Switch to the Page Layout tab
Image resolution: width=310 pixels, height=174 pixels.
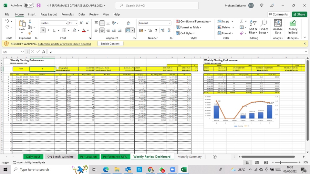(x=48, y=15)
